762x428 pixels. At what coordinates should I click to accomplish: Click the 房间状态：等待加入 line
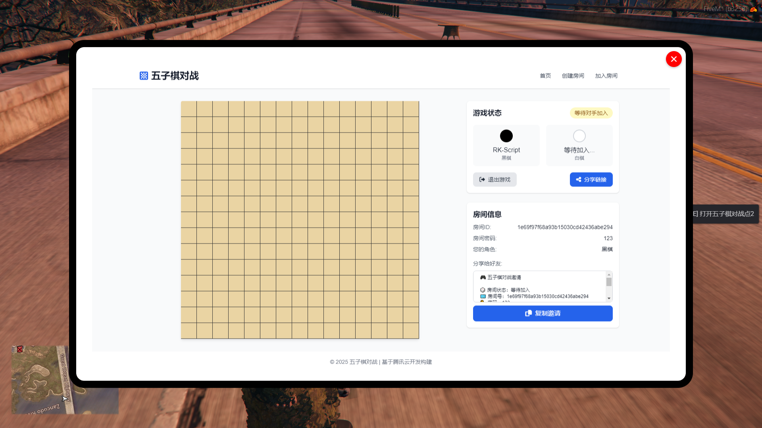coord(504,290)
